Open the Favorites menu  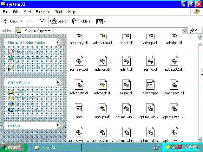coord(43,12)
